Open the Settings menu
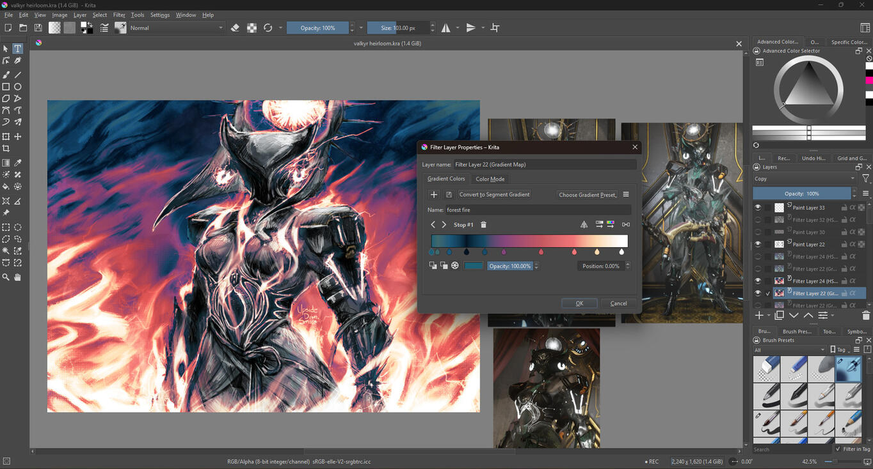 point(160,15)
